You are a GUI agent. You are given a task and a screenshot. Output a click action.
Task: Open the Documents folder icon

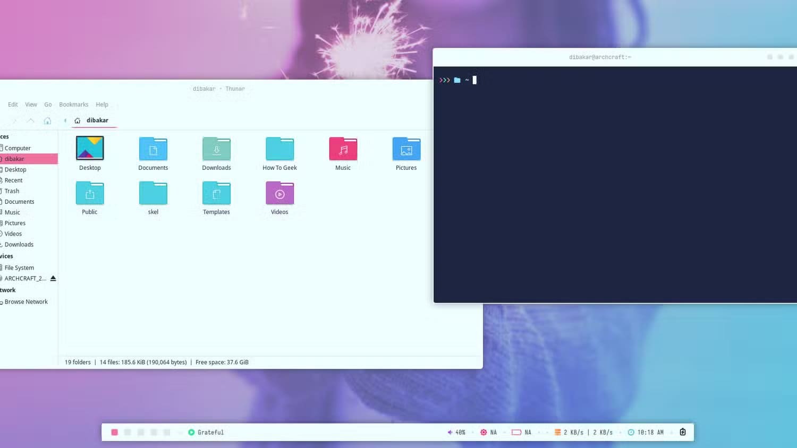coord(153,148)
